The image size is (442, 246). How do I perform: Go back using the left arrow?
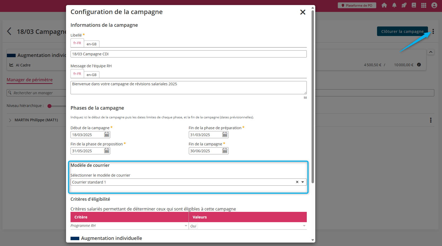click(9, 31)
